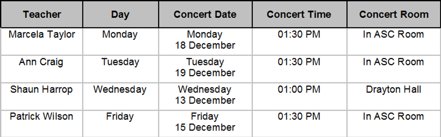
Task: Select the Wednesday day cell
Action: [121, 96]
